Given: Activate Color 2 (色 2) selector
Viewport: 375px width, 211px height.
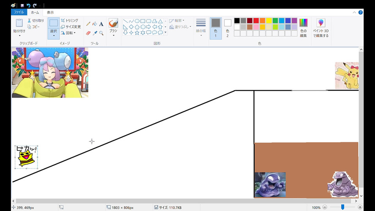Looking at the screenshot, I should pyautogui.click(x=227, y=28).
